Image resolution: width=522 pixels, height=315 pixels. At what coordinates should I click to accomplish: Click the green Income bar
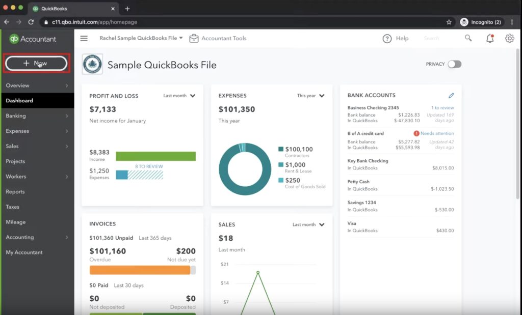(155, 156)
